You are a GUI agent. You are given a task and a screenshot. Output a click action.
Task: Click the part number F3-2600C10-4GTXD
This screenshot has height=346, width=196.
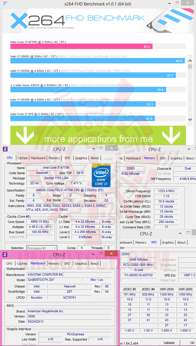coord(139,275)
